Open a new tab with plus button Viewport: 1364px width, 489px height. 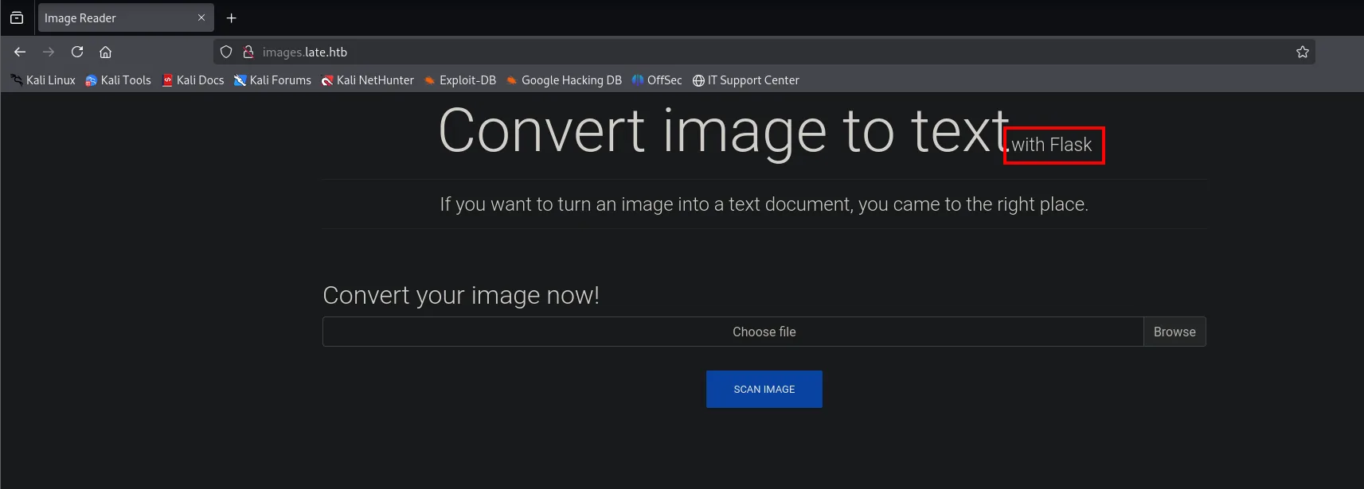[232, 18]
